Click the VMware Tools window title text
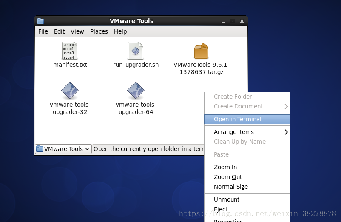Screen dimensions: 341x222 point(131,21)
